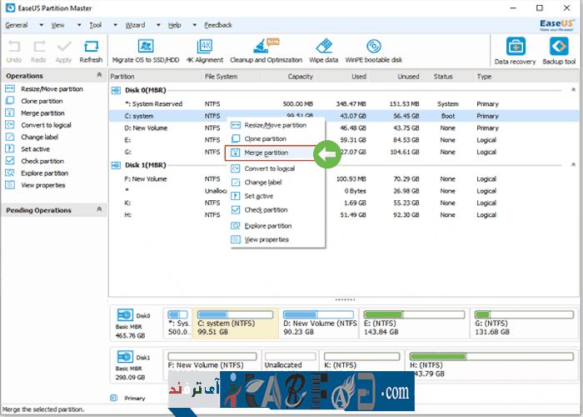Choose Merge partition from context menu
The image size is (583, 417).
click(266, 153)
